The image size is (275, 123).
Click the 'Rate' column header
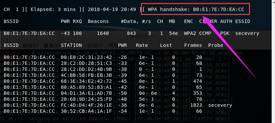pos(142,45)
